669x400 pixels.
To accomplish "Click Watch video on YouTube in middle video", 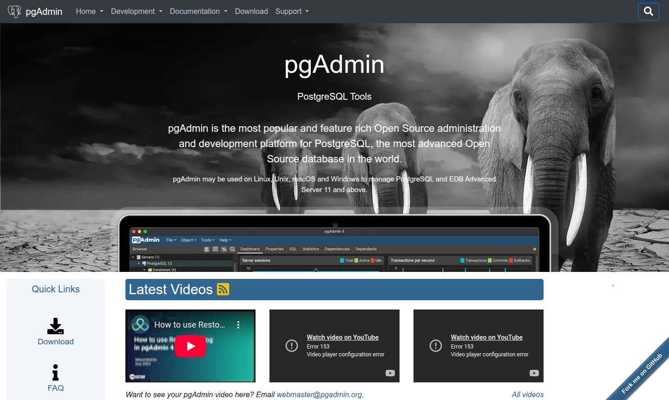I will click(x=342, y=337).
